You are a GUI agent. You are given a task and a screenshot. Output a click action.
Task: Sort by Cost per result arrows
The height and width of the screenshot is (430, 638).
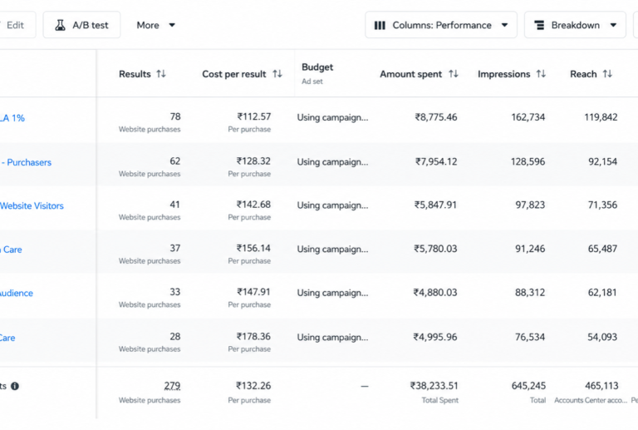(277, 74)
